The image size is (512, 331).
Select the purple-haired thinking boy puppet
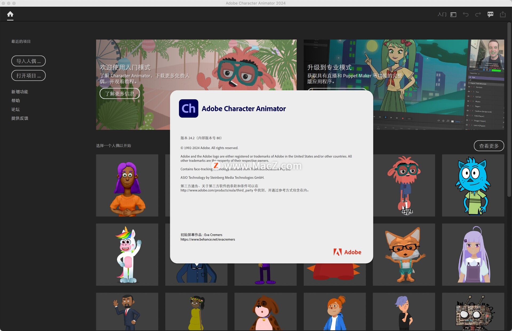(x=404, y=312)
